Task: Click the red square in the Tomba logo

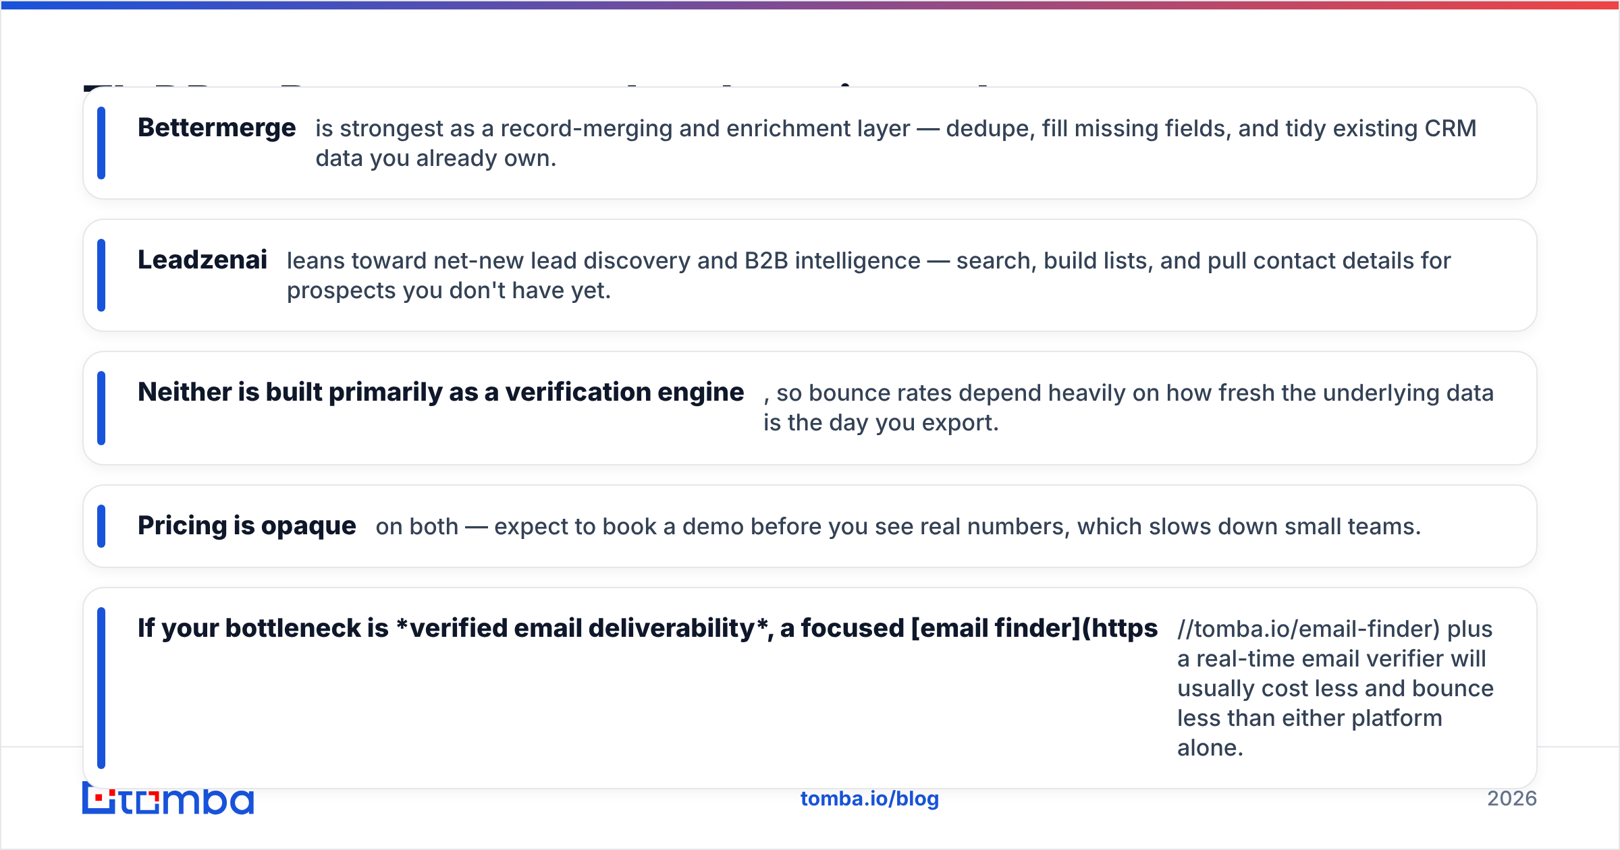Action: pos(100,798)
